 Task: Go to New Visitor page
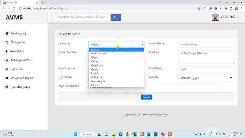pyautogui.click(x=17, y=51)
